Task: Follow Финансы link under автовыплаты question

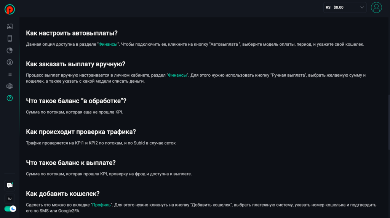Action: pyautogui.click(x=108, y=44)
